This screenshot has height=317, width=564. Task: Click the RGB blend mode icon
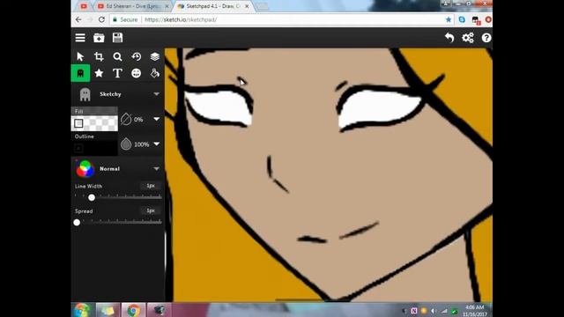point(85,168)
